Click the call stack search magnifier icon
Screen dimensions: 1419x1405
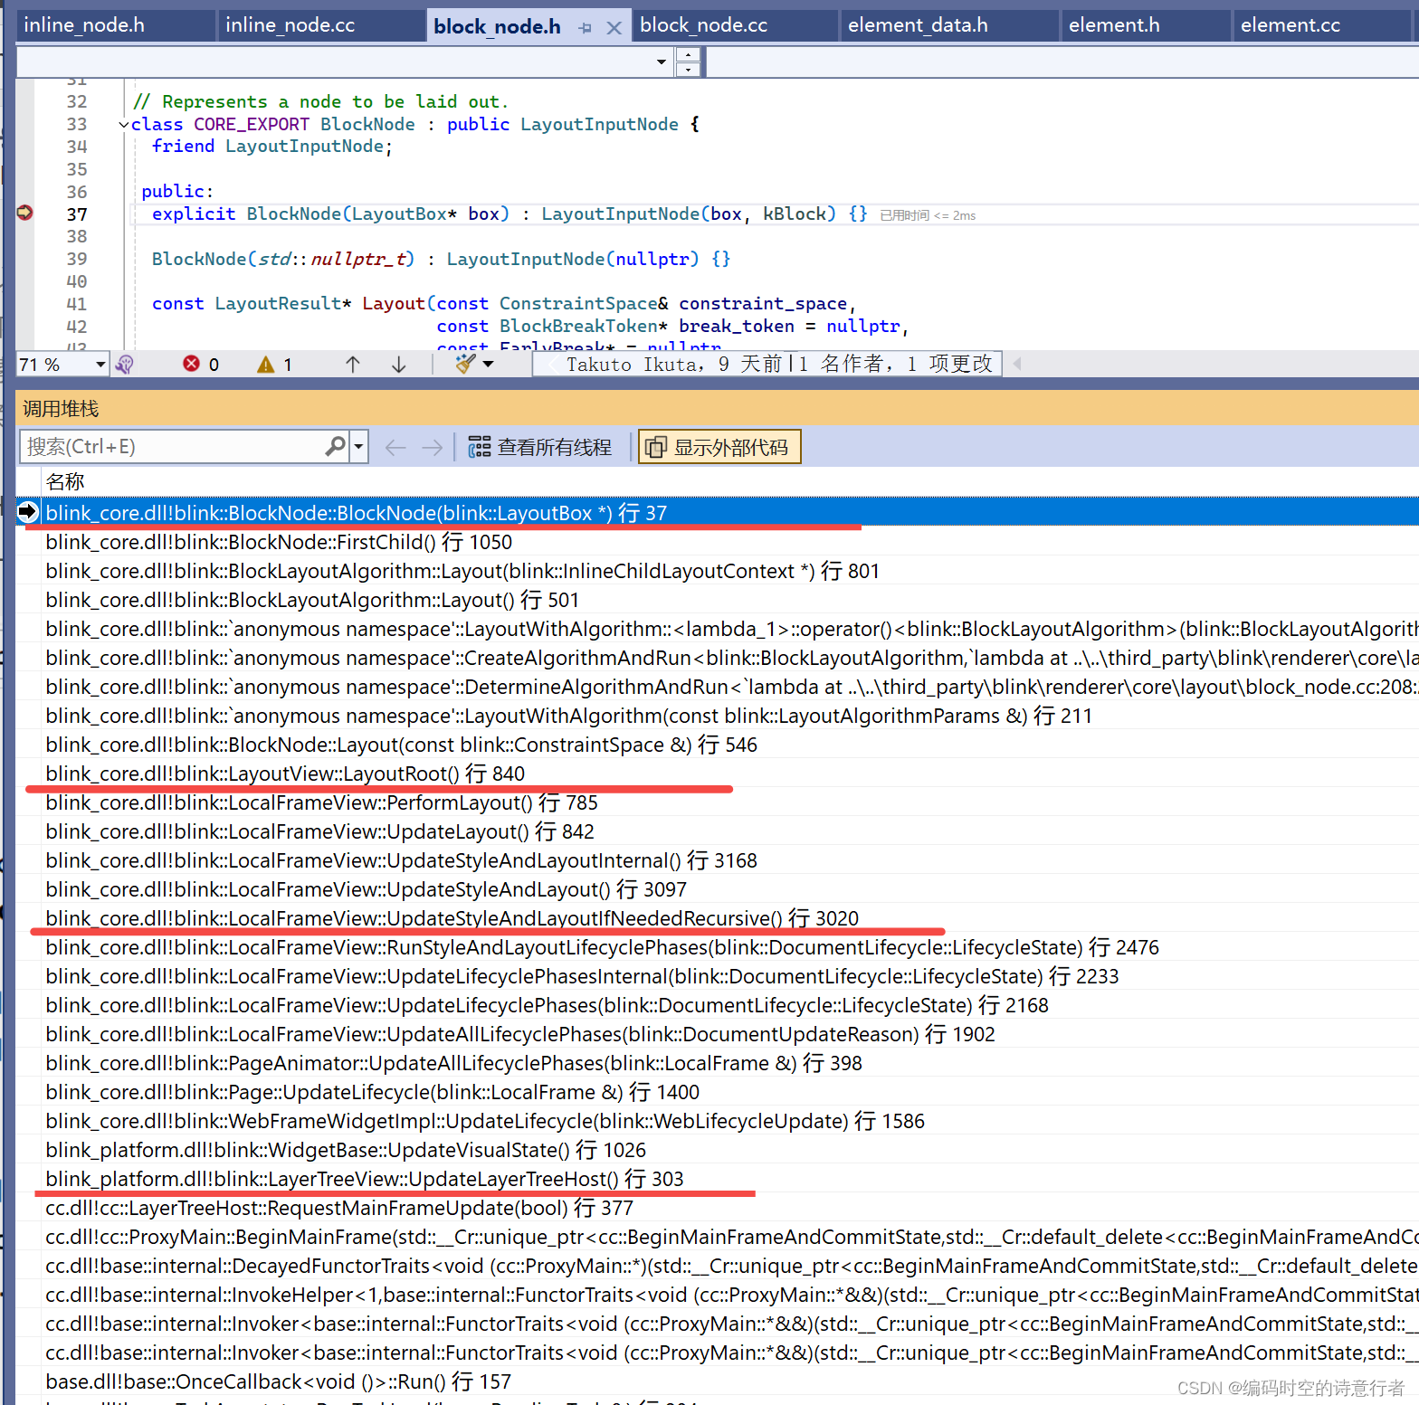[335, 446]
